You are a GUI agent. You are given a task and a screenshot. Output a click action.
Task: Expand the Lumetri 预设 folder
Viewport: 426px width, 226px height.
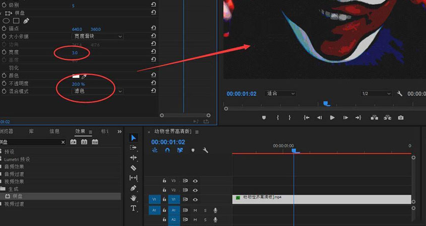[17, 159]
